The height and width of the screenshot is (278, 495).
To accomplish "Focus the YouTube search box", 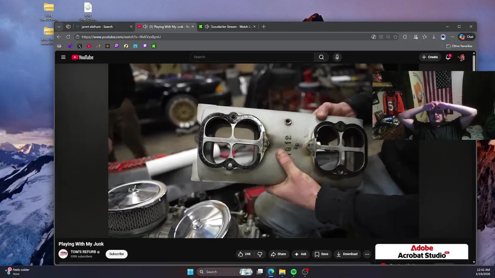I will (252, 57).
